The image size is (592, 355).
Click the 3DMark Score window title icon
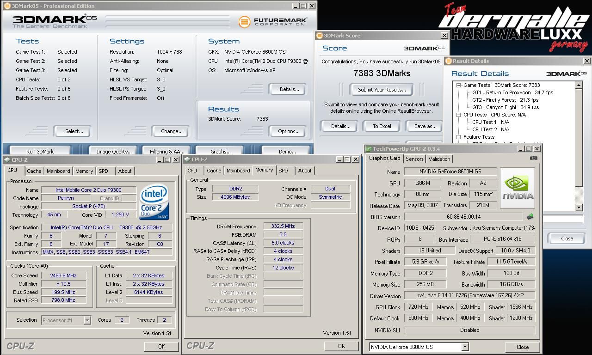(319, 36)
